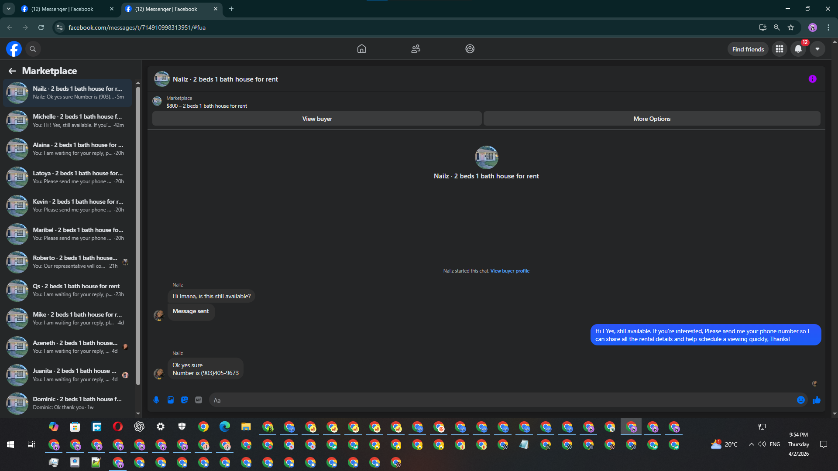
Task: Open the Groups icon in top navigation
Action: click(470, 49)
